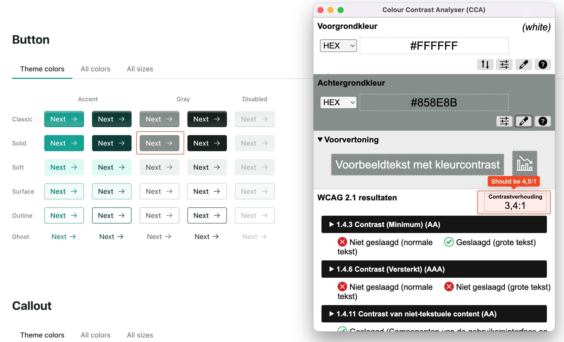
Task: Collapse the Voorvertoning section
Action: click(320, 140)
